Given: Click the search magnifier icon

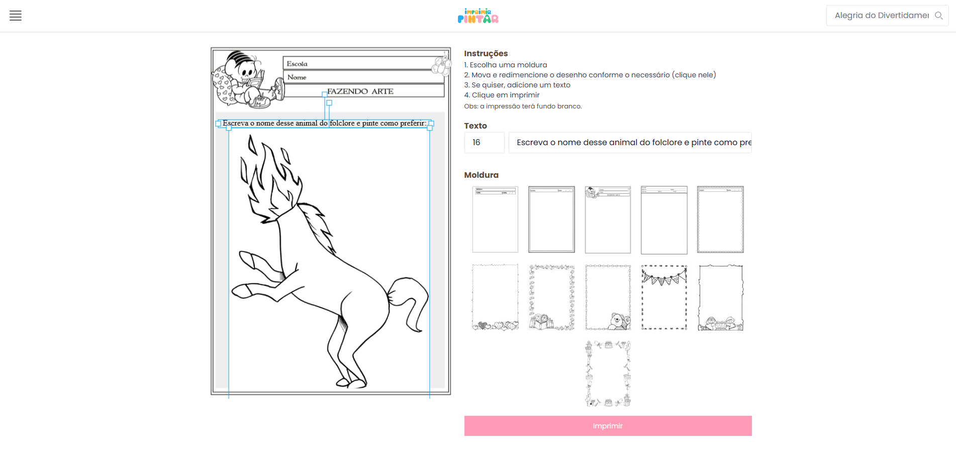Looking at the screenshot, I should click(x=938, y=16).
